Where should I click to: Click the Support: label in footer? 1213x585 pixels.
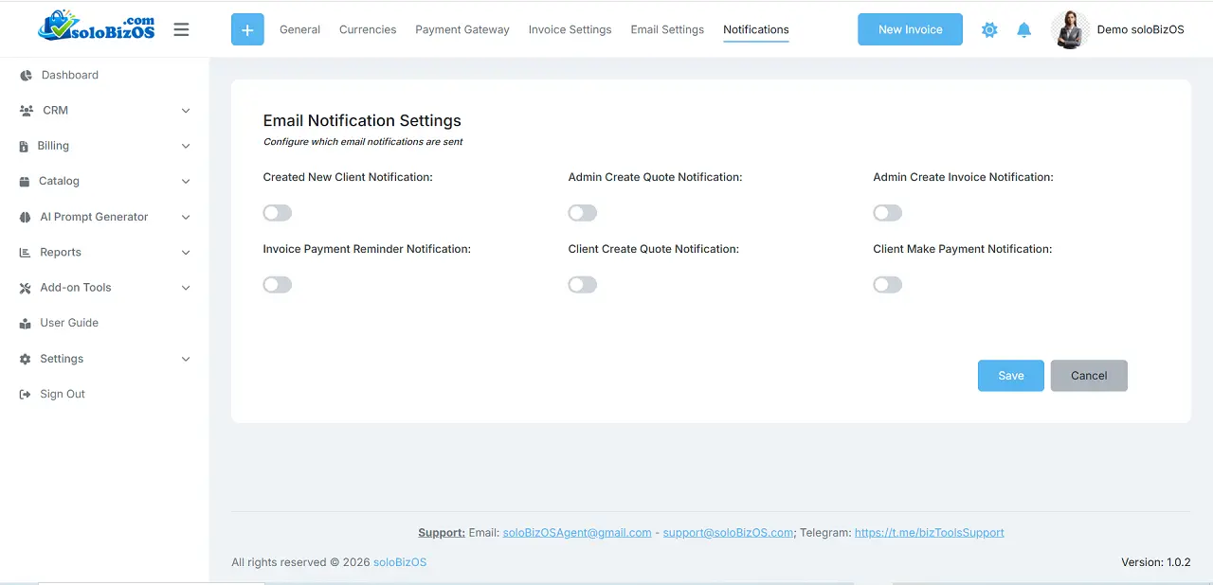[x=442, y=533]
